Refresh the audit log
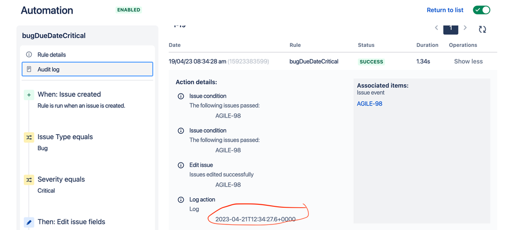Screen dimensions: 505x230 point(482,30)
